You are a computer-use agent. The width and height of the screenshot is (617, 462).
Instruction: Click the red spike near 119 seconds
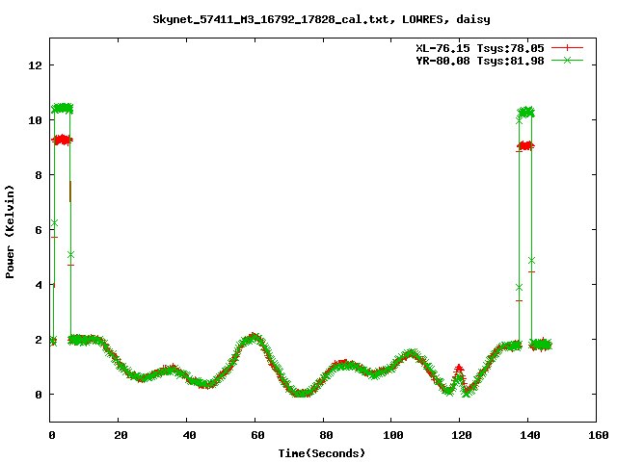pyautogui.click(x=459, y=369)
